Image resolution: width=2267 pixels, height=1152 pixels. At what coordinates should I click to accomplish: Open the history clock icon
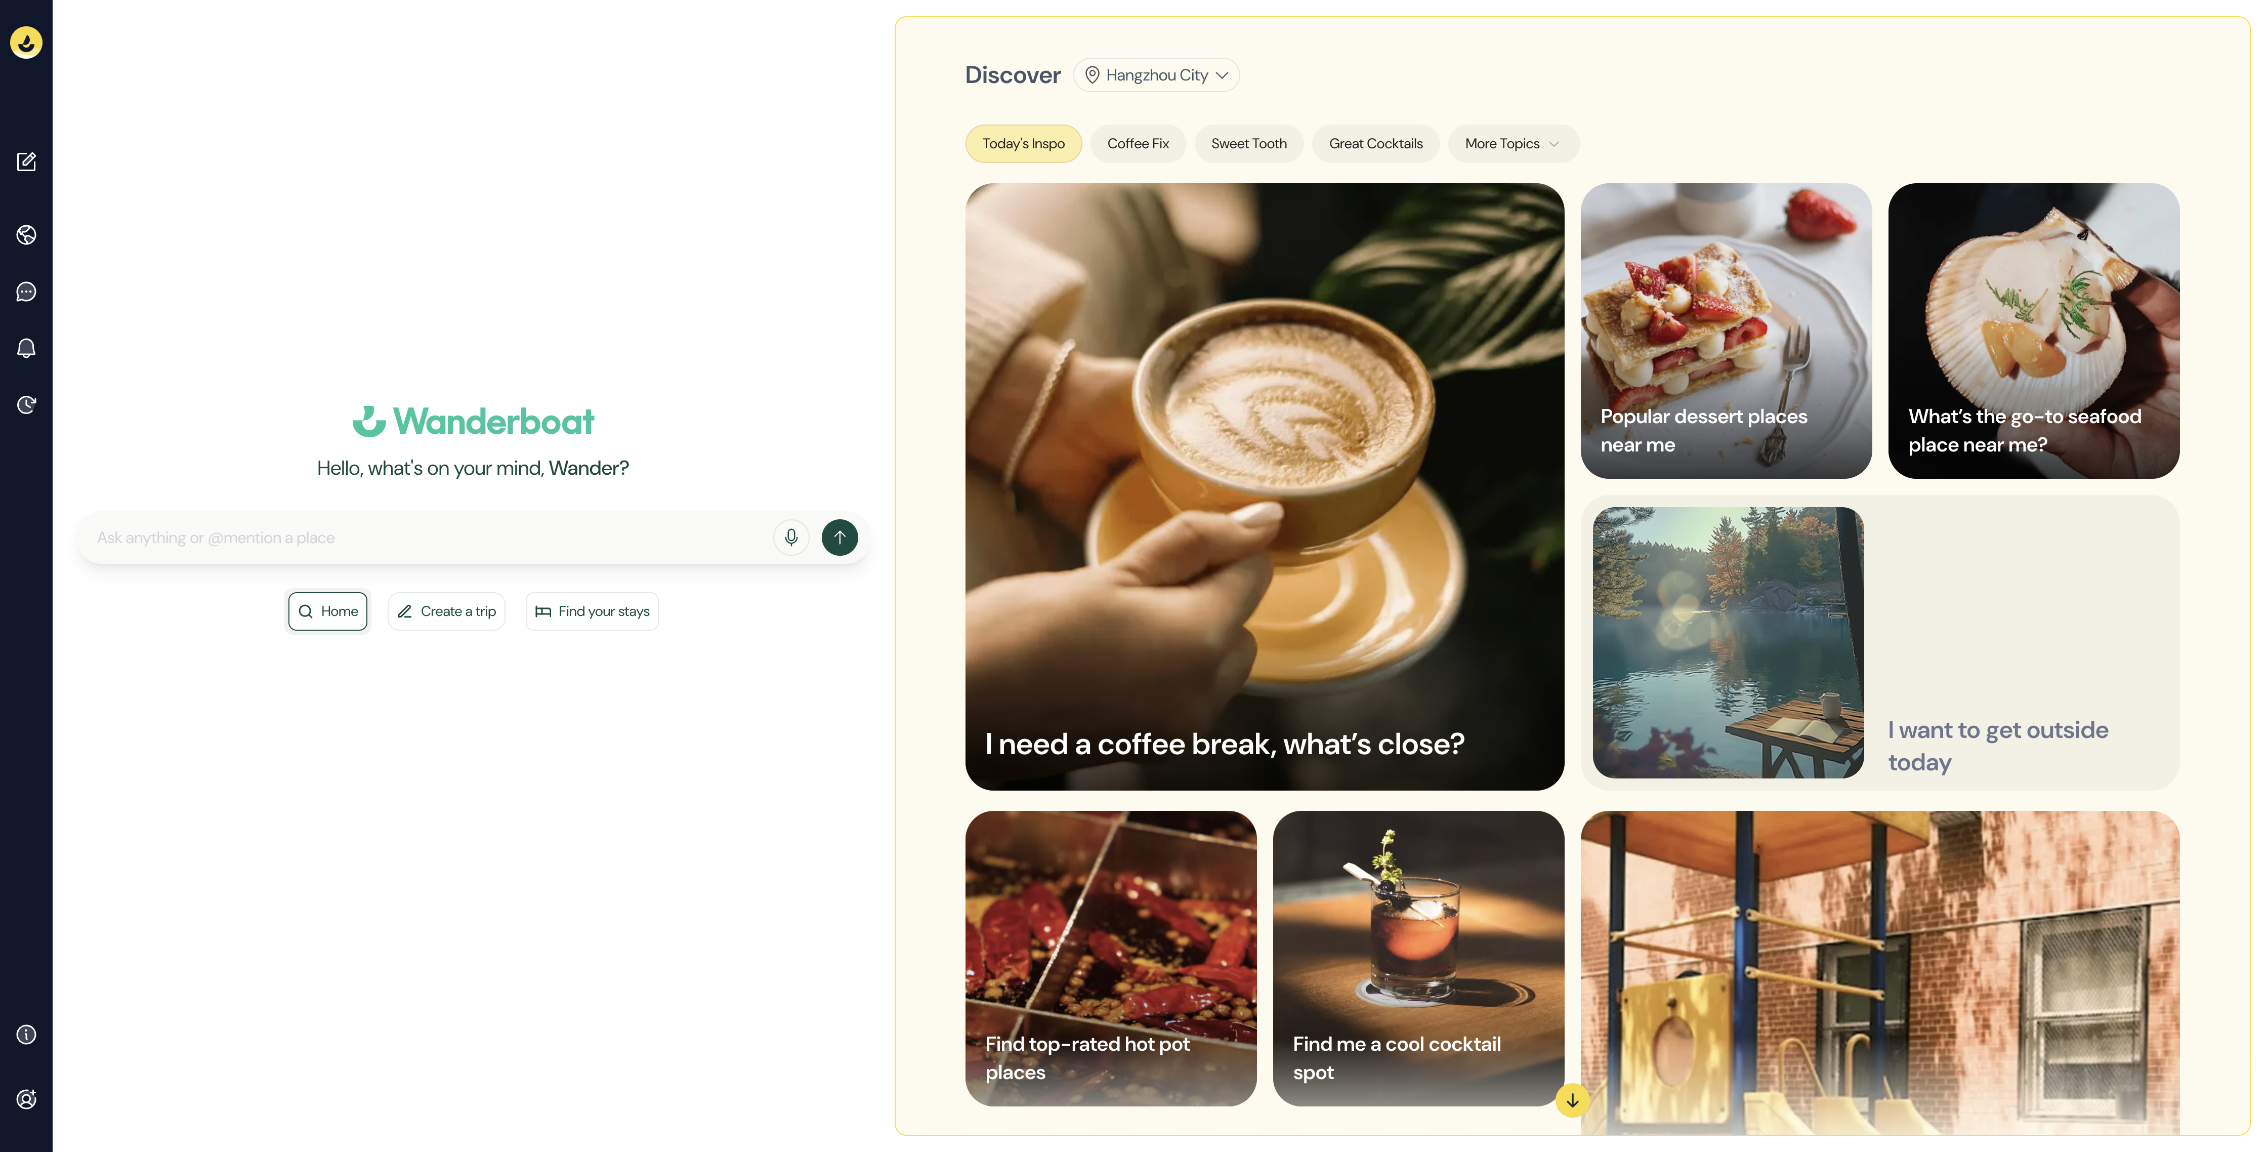26,405
